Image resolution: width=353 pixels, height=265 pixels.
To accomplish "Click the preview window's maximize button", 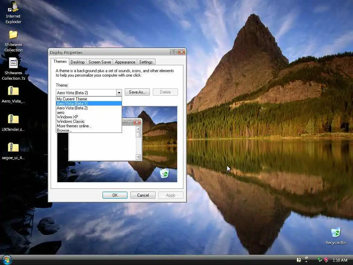I will click(129, 122).
